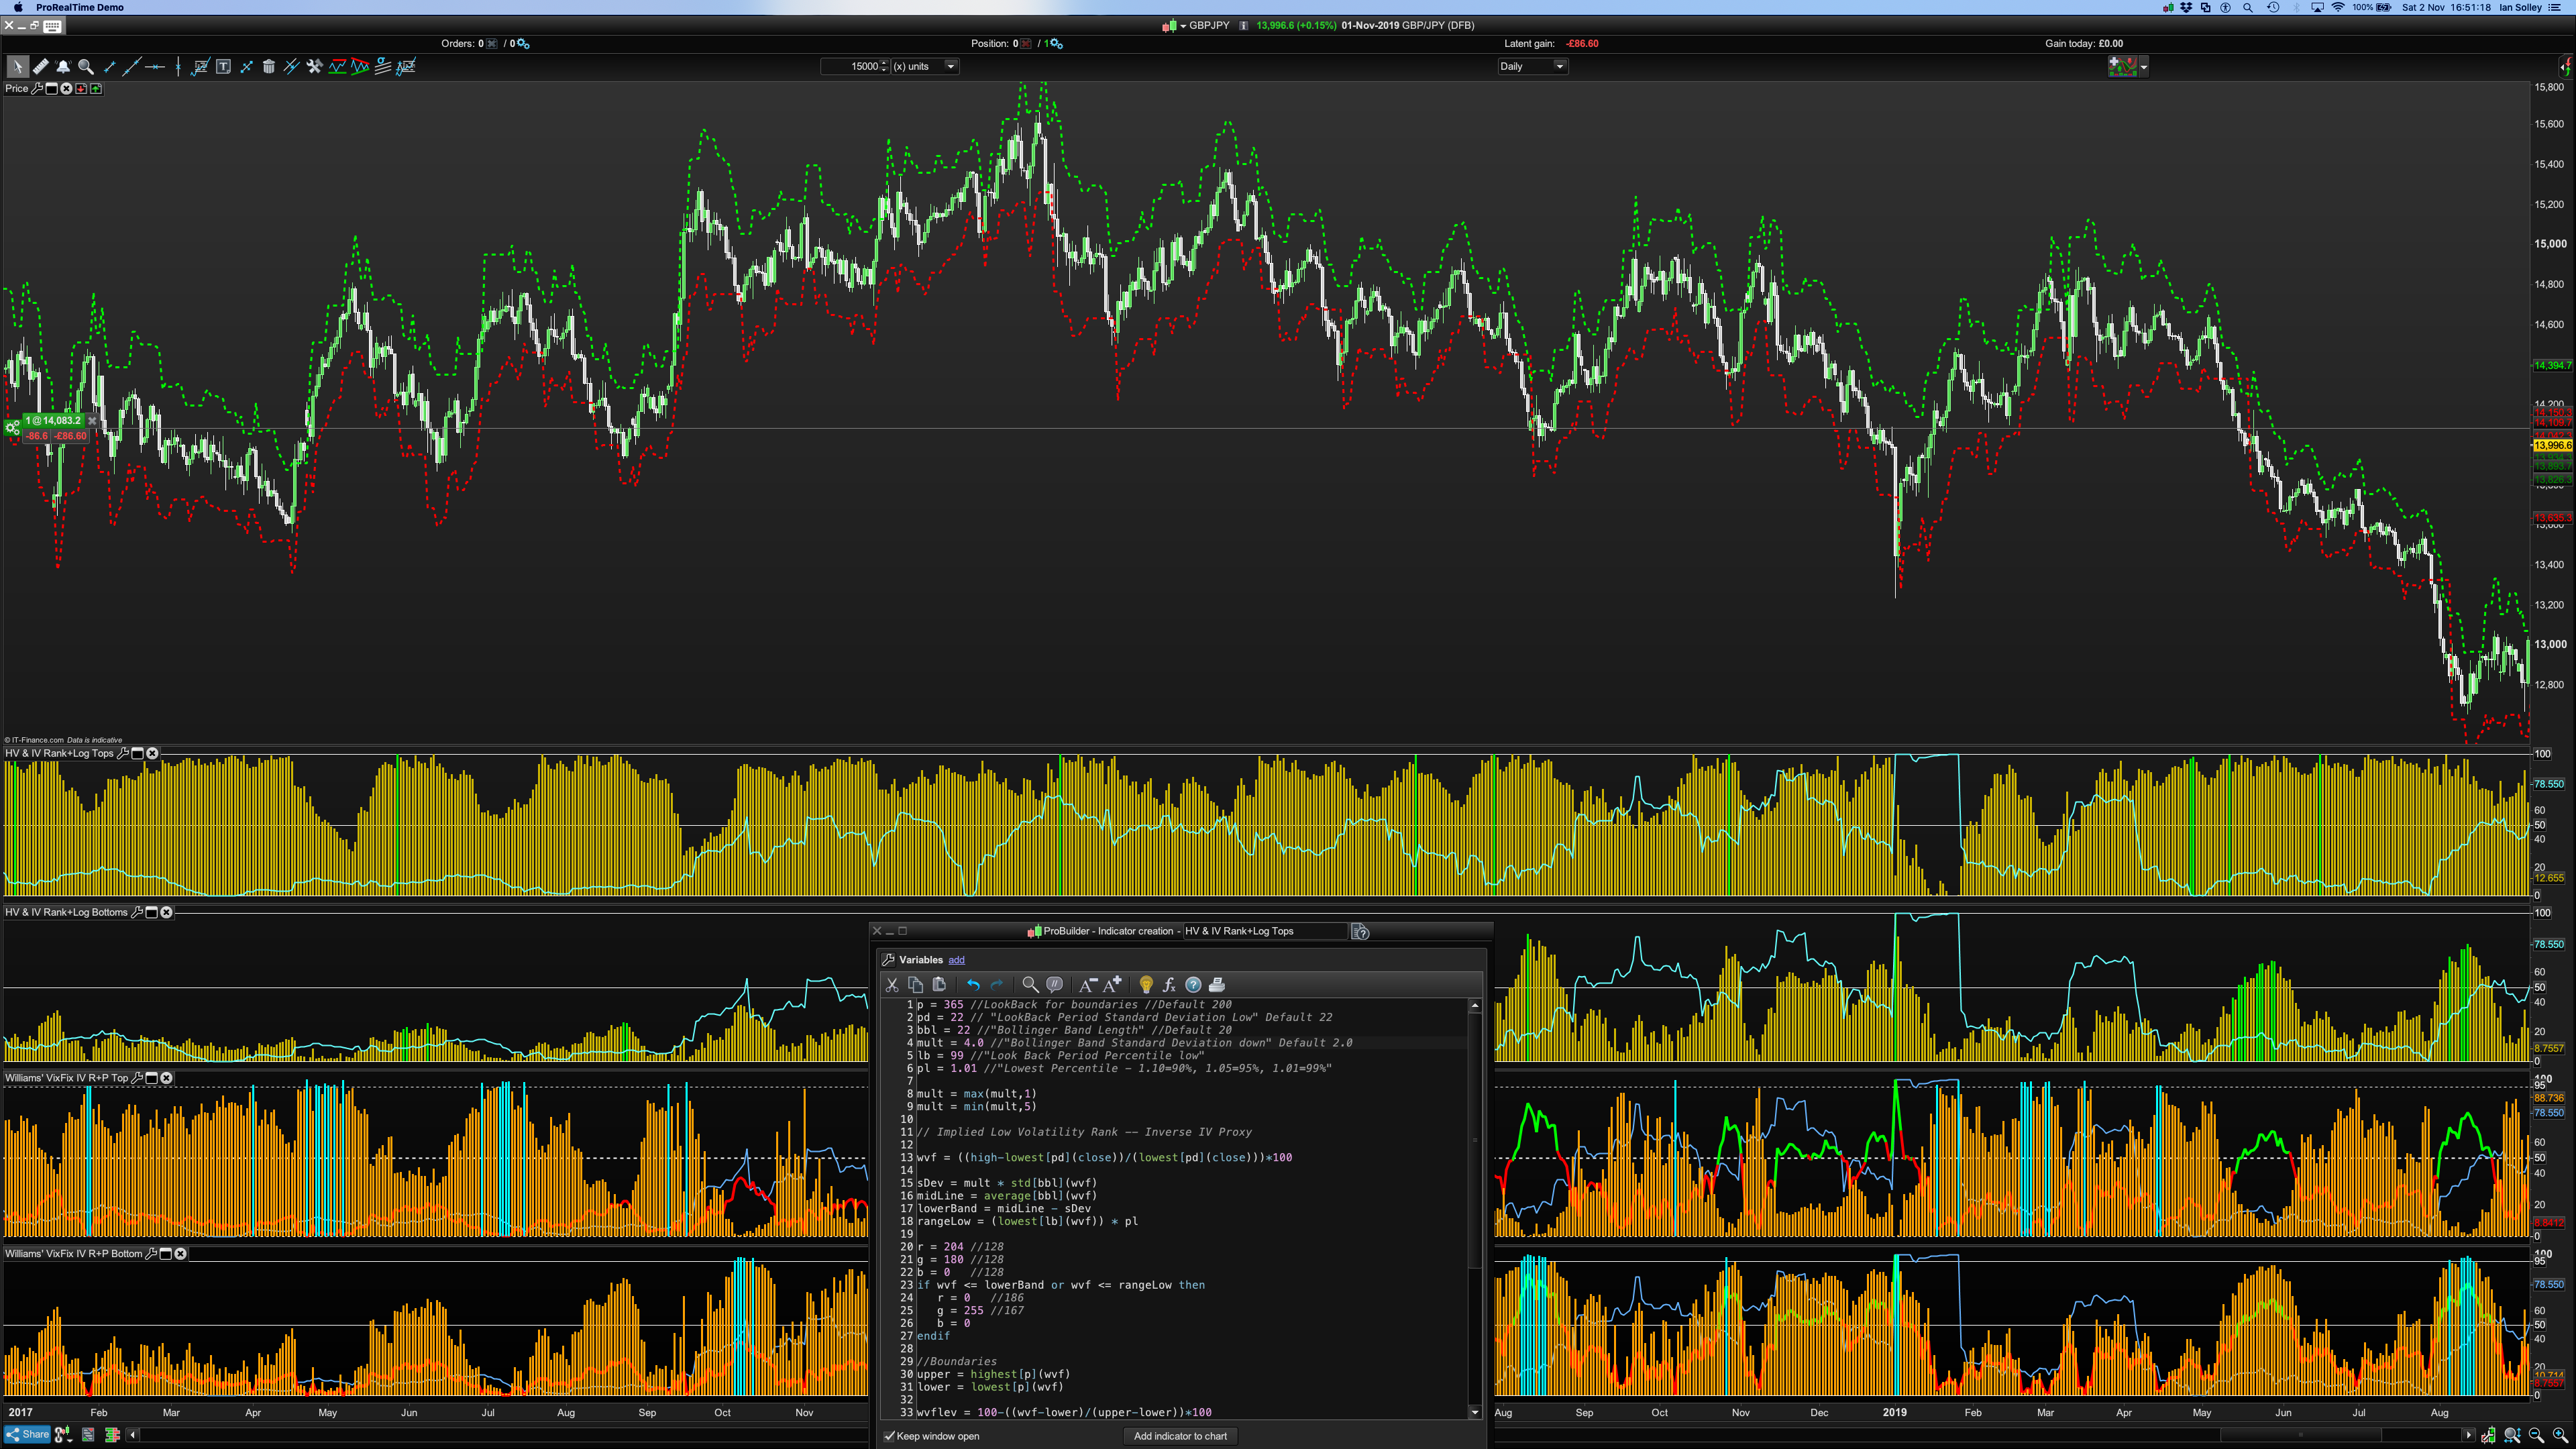This screenshot has height=1449, width=2576.
Task: Click the alert bell tool
Action: pyautogui.click(x=63, y=67)
